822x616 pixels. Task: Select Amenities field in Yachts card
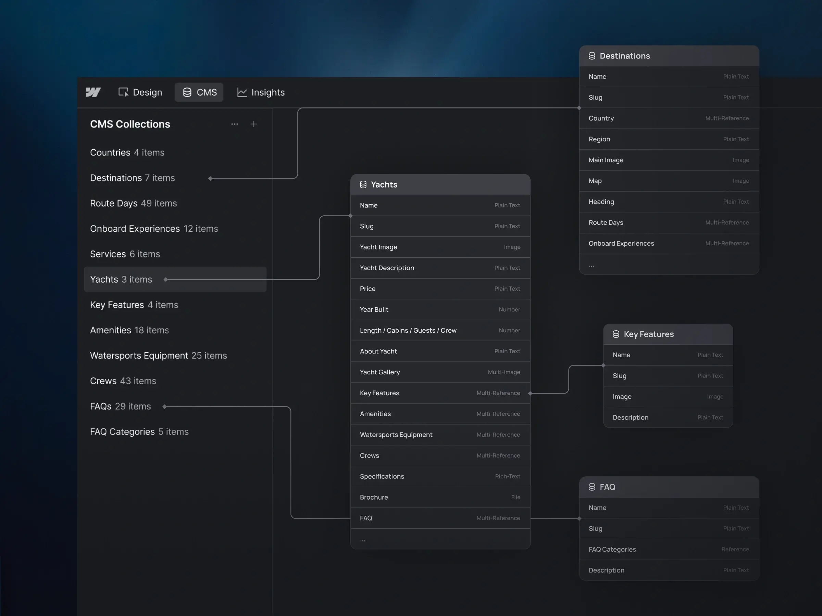440,414
